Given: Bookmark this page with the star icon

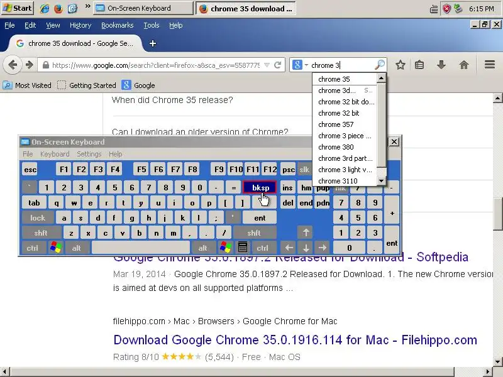Looking at the screenshot, I should [x=401, y=65].
